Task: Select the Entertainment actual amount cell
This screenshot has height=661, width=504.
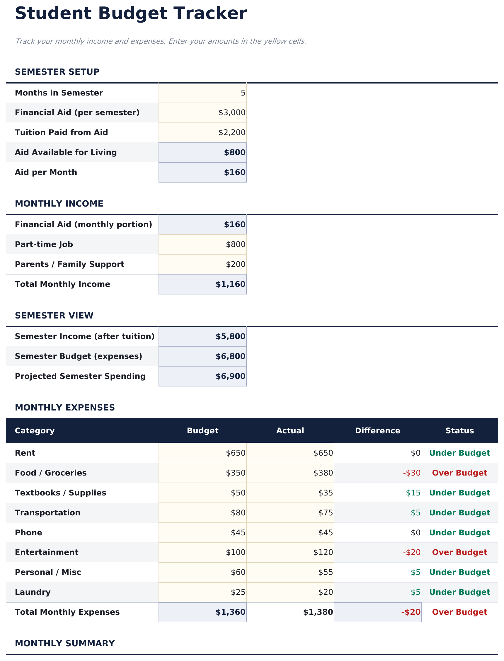Action: (x=290, y=552)
